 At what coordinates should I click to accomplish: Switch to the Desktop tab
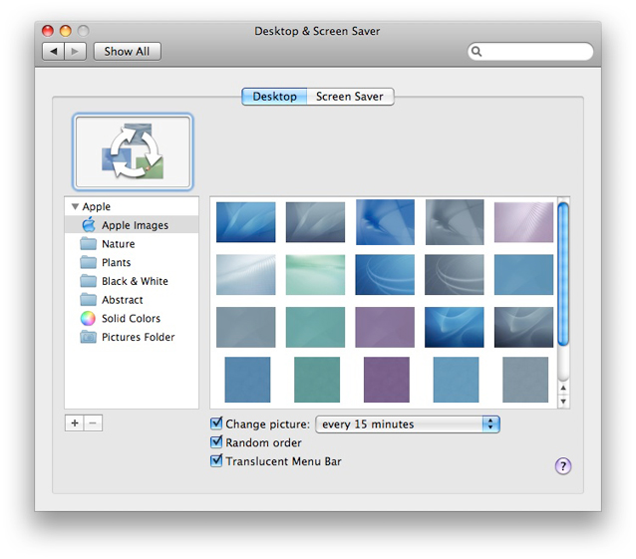point(274,97)
